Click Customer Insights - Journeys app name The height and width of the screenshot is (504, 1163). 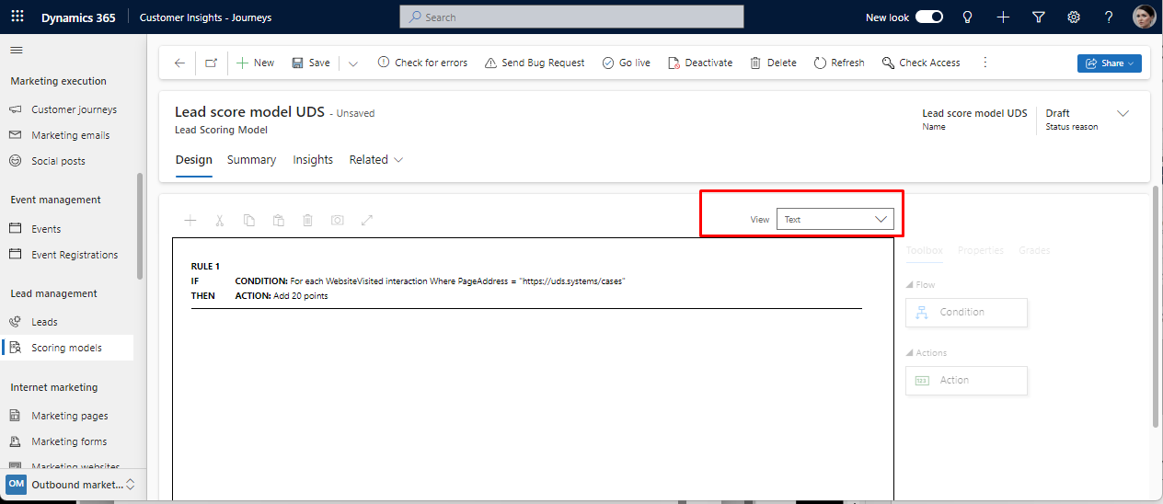coord(205,17)
